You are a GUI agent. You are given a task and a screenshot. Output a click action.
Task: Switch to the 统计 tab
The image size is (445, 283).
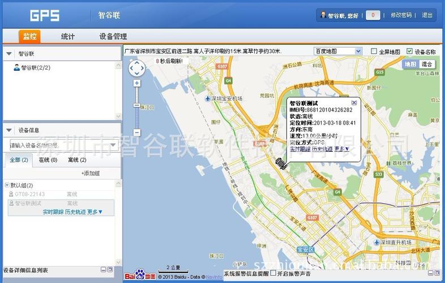coord(67,37)
